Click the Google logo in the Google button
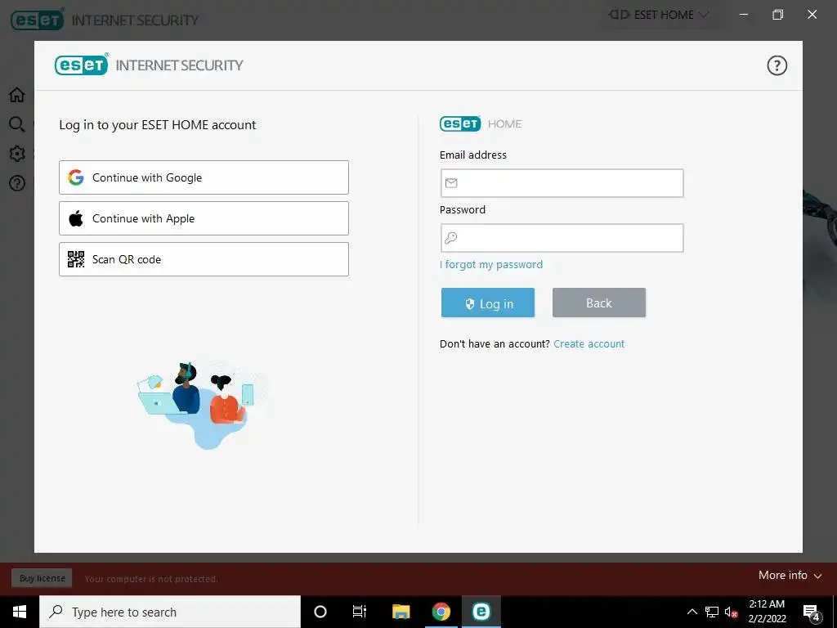837x628 pixels. [x=76, y=177]
